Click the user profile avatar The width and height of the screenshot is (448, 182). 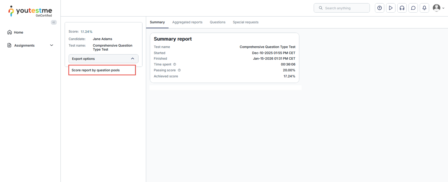click(x=437, y=8)
